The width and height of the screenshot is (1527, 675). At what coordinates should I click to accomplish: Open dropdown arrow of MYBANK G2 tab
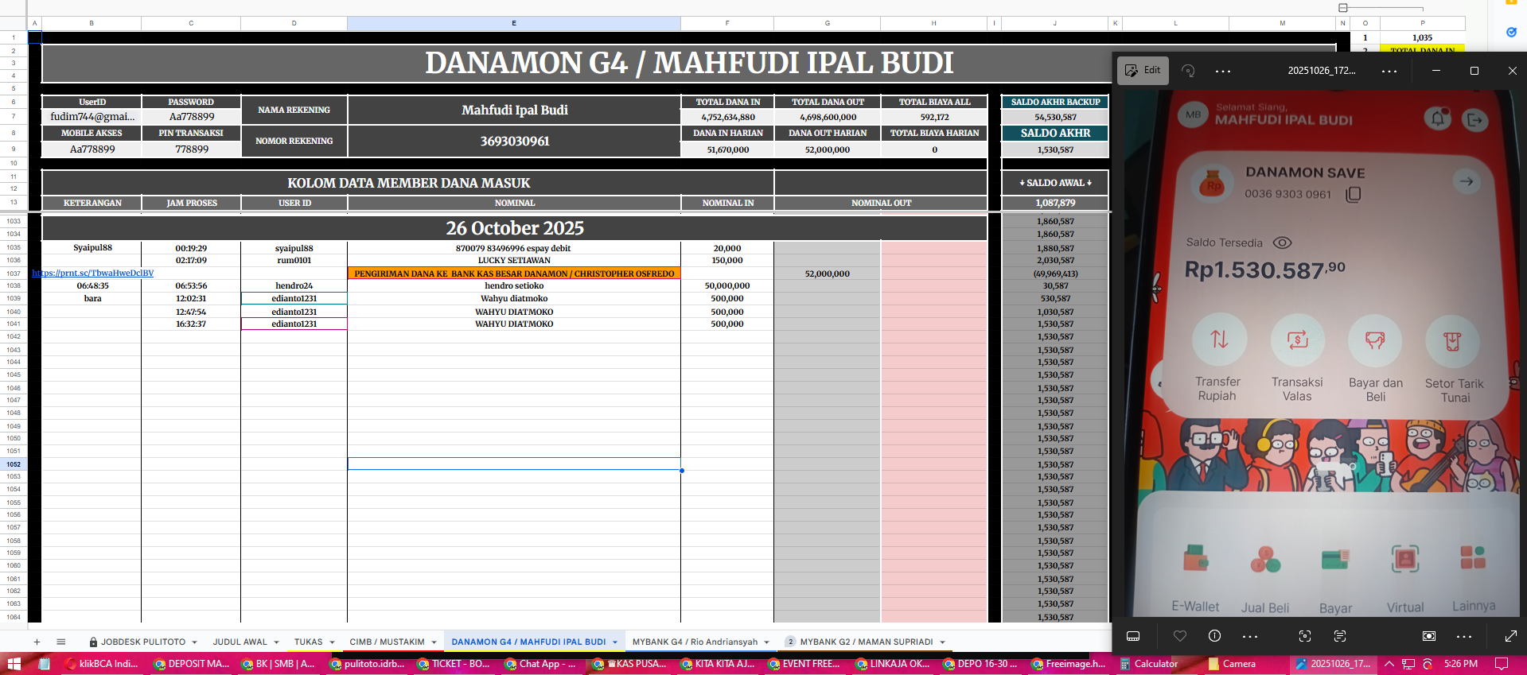pyautogui.click(x=942, y=642)
